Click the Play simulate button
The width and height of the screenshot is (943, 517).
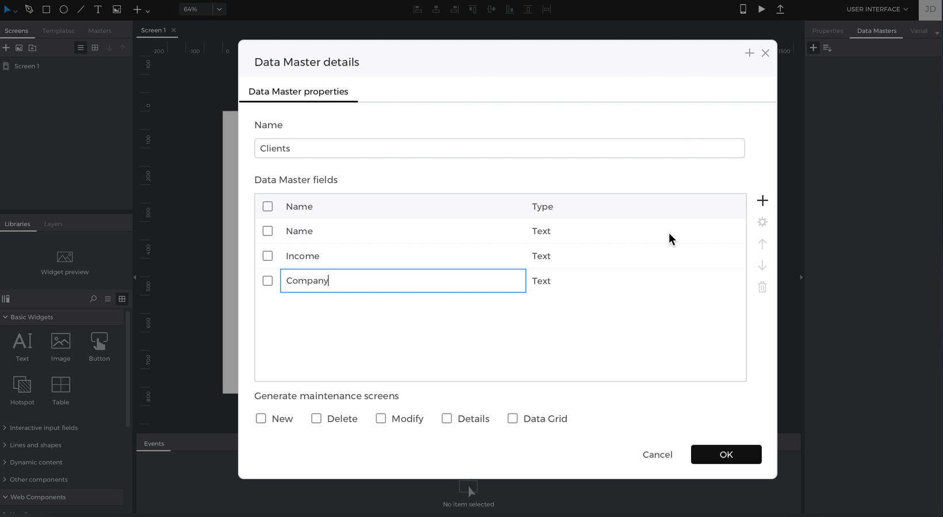761,9
